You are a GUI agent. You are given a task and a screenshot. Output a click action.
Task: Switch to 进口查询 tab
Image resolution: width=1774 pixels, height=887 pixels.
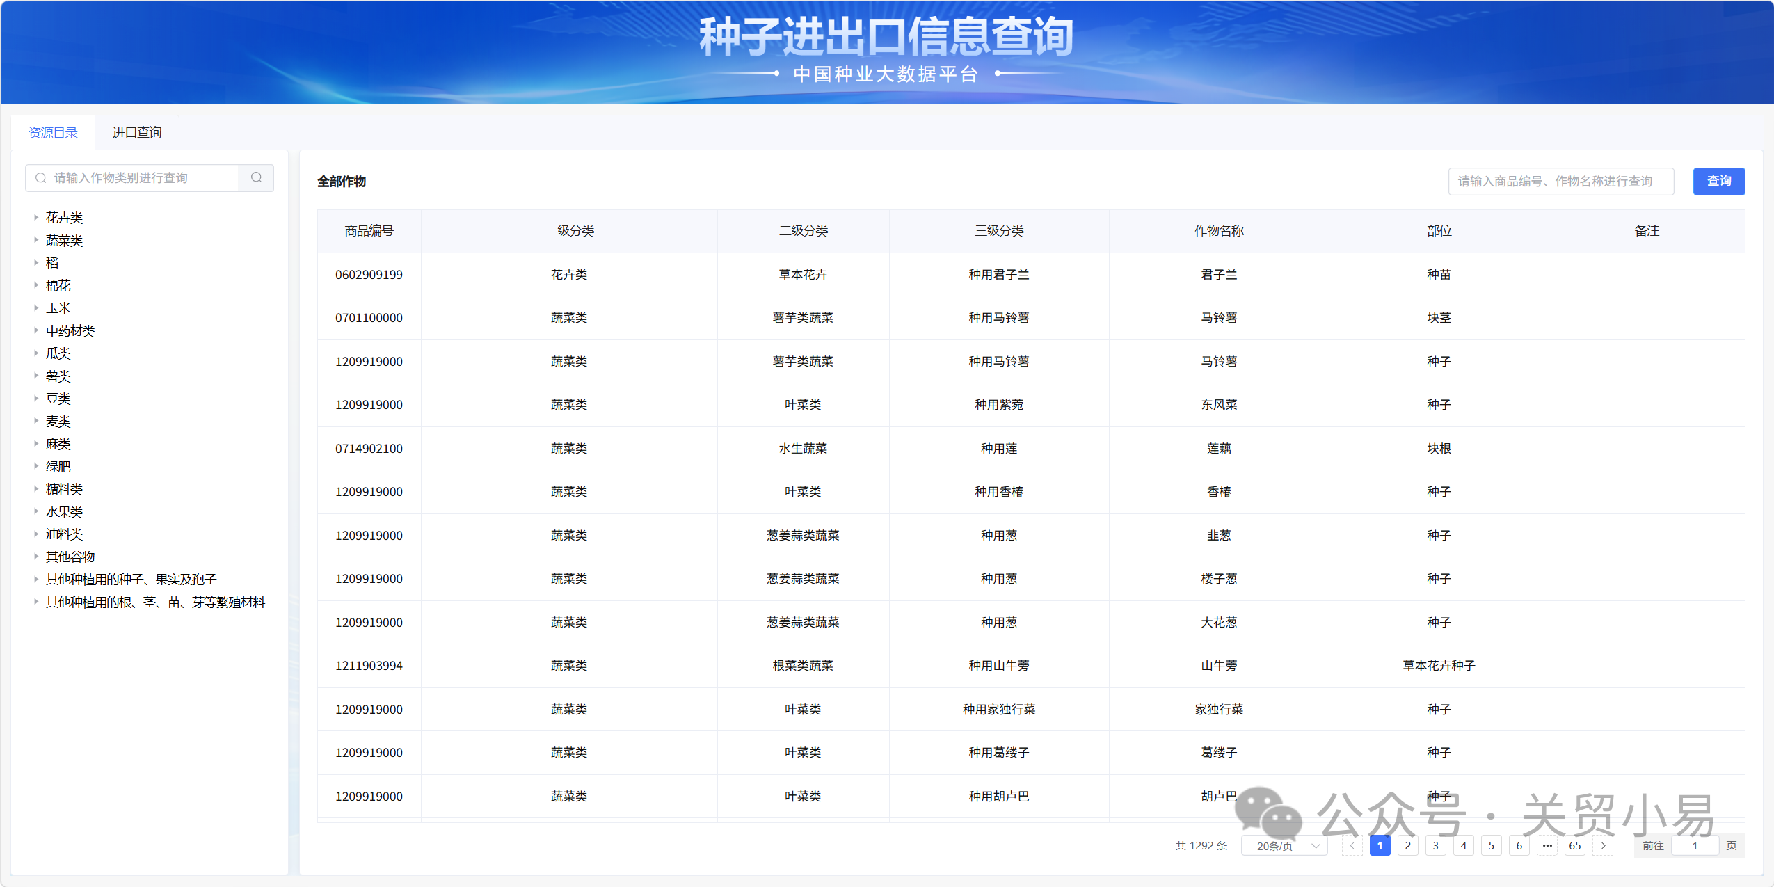(x=137, y=133)
